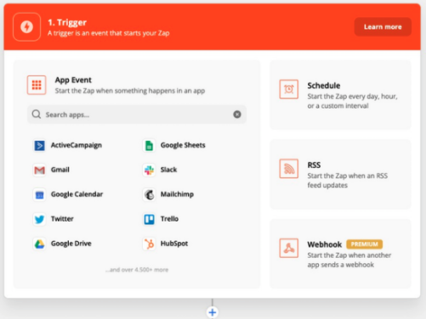The width and height of the screenshot is (426, 319).
Task: Click '...and over 4,500+ more' text
Action: [137, 270]
